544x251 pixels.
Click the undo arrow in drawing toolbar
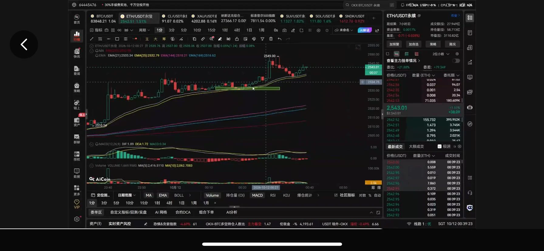(280, 39)
